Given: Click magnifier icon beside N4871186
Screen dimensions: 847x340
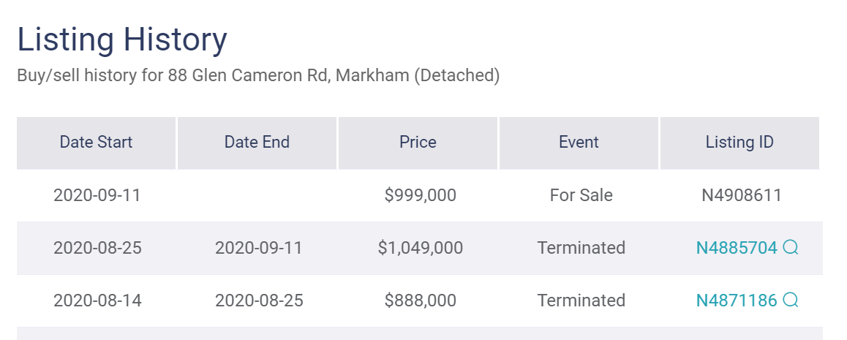Looking at the screenshot, I should click(790, 300).
